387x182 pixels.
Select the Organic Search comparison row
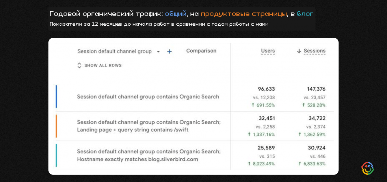[x=148, y=97]
